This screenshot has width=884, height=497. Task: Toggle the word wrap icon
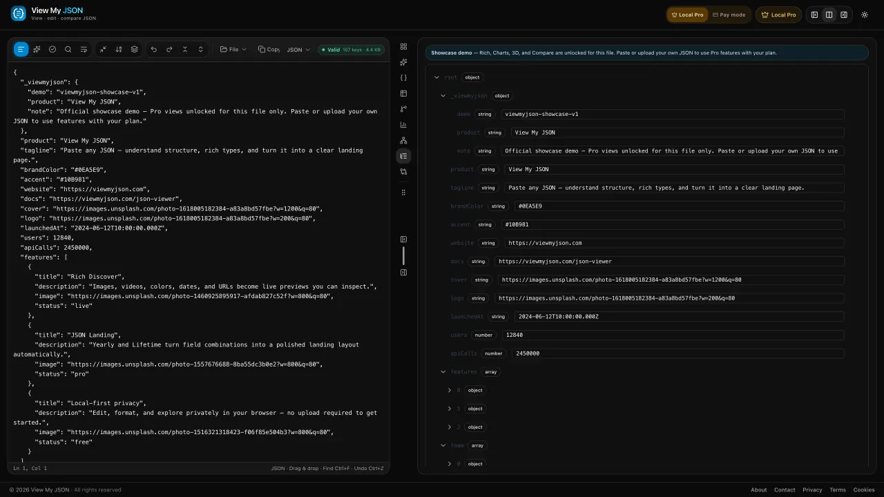[x=84, y=49]
